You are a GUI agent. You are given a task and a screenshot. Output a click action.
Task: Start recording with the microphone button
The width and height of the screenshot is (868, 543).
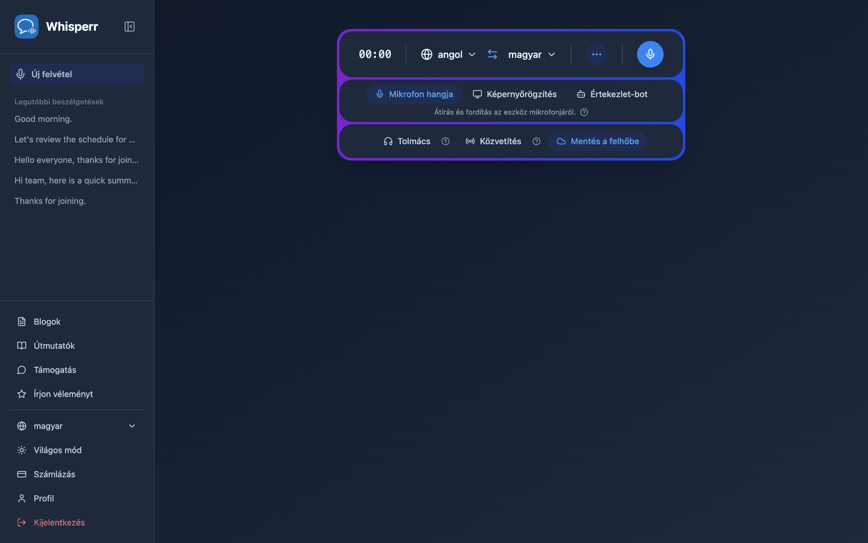pyautogui.click(x=650, y=54)
